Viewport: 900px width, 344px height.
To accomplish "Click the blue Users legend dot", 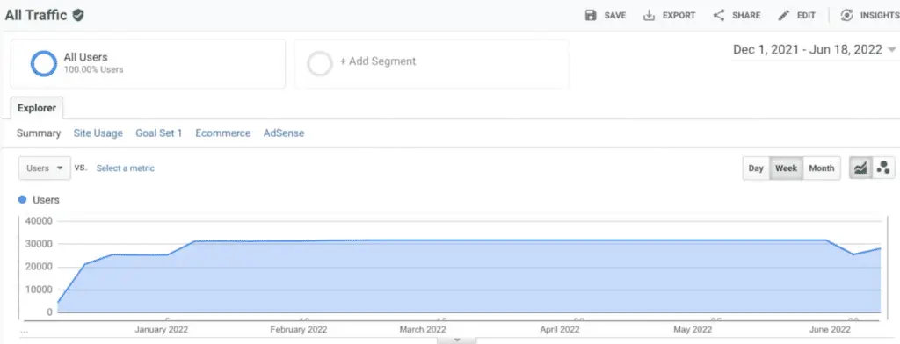I will tap(22, 199).
